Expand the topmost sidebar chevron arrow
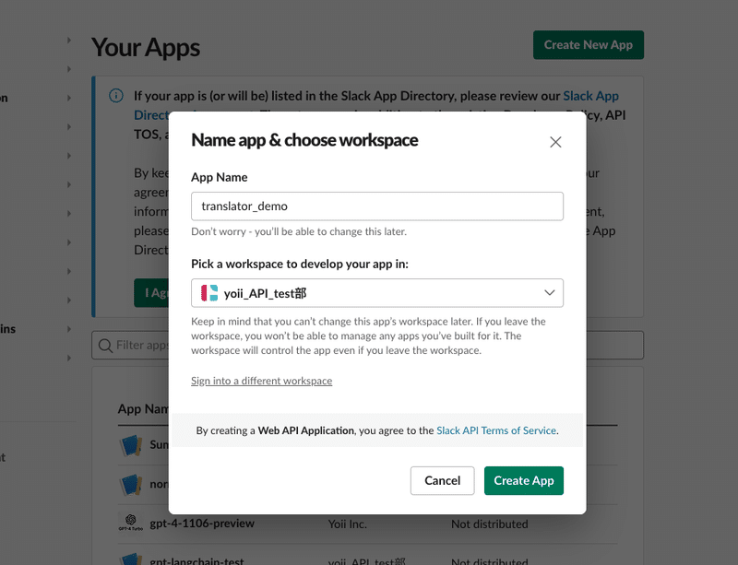Image resolution: width=738 pixels, height=565 pixels. coord(69,40)
